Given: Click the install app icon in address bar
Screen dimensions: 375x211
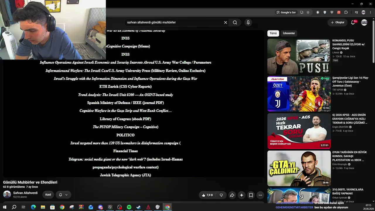Looking at the screenshot, I should 301,12.
